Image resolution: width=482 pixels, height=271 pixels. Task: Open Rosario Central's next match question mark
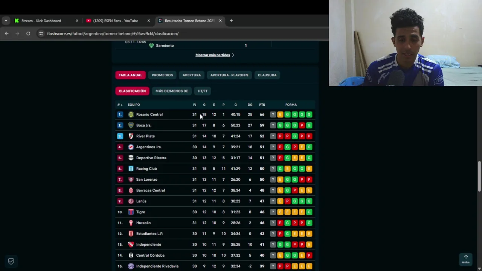click(273, 114)
